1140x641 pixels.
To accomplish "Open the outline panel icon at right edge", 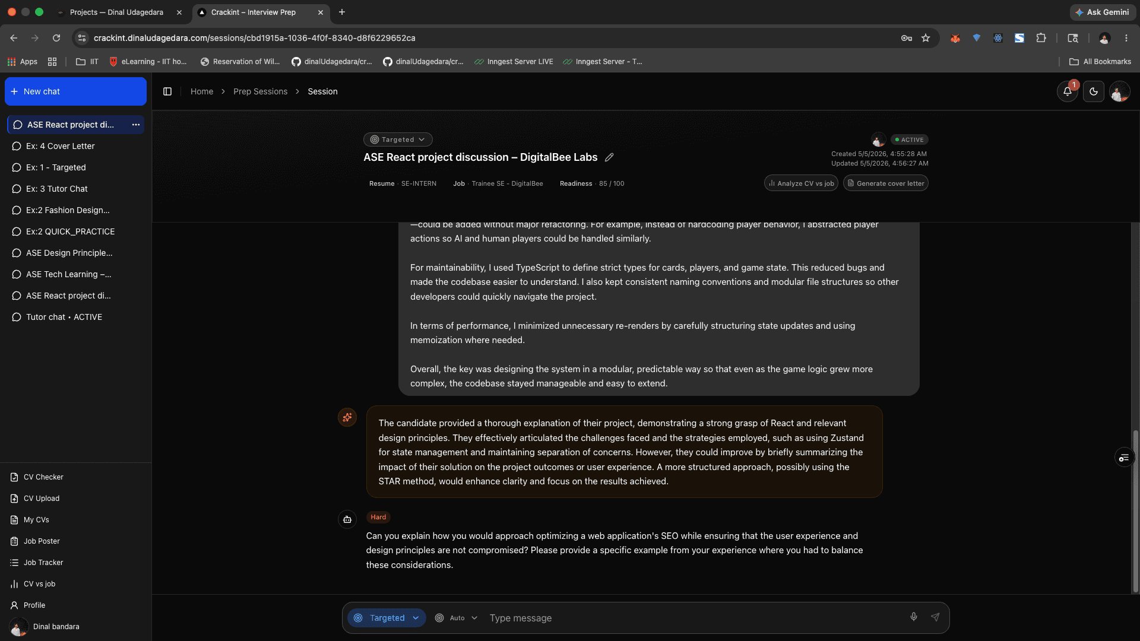I will 1124,458.
